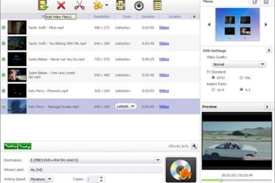Click thumbnail of Taylor Swift - Mine.mp4
275x183 pixels.
coord(17,27)
